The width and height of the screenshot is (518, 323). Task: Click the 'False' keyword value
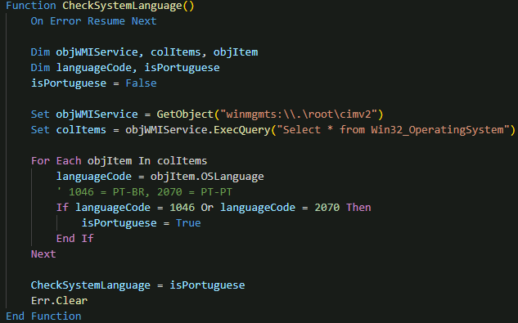pos(141,83)
